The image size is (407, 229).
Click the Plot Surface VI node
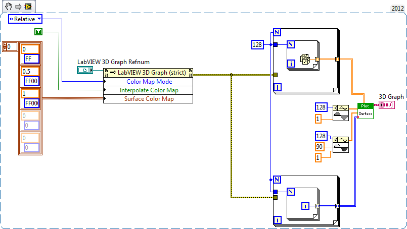click(x=366, y=111)
